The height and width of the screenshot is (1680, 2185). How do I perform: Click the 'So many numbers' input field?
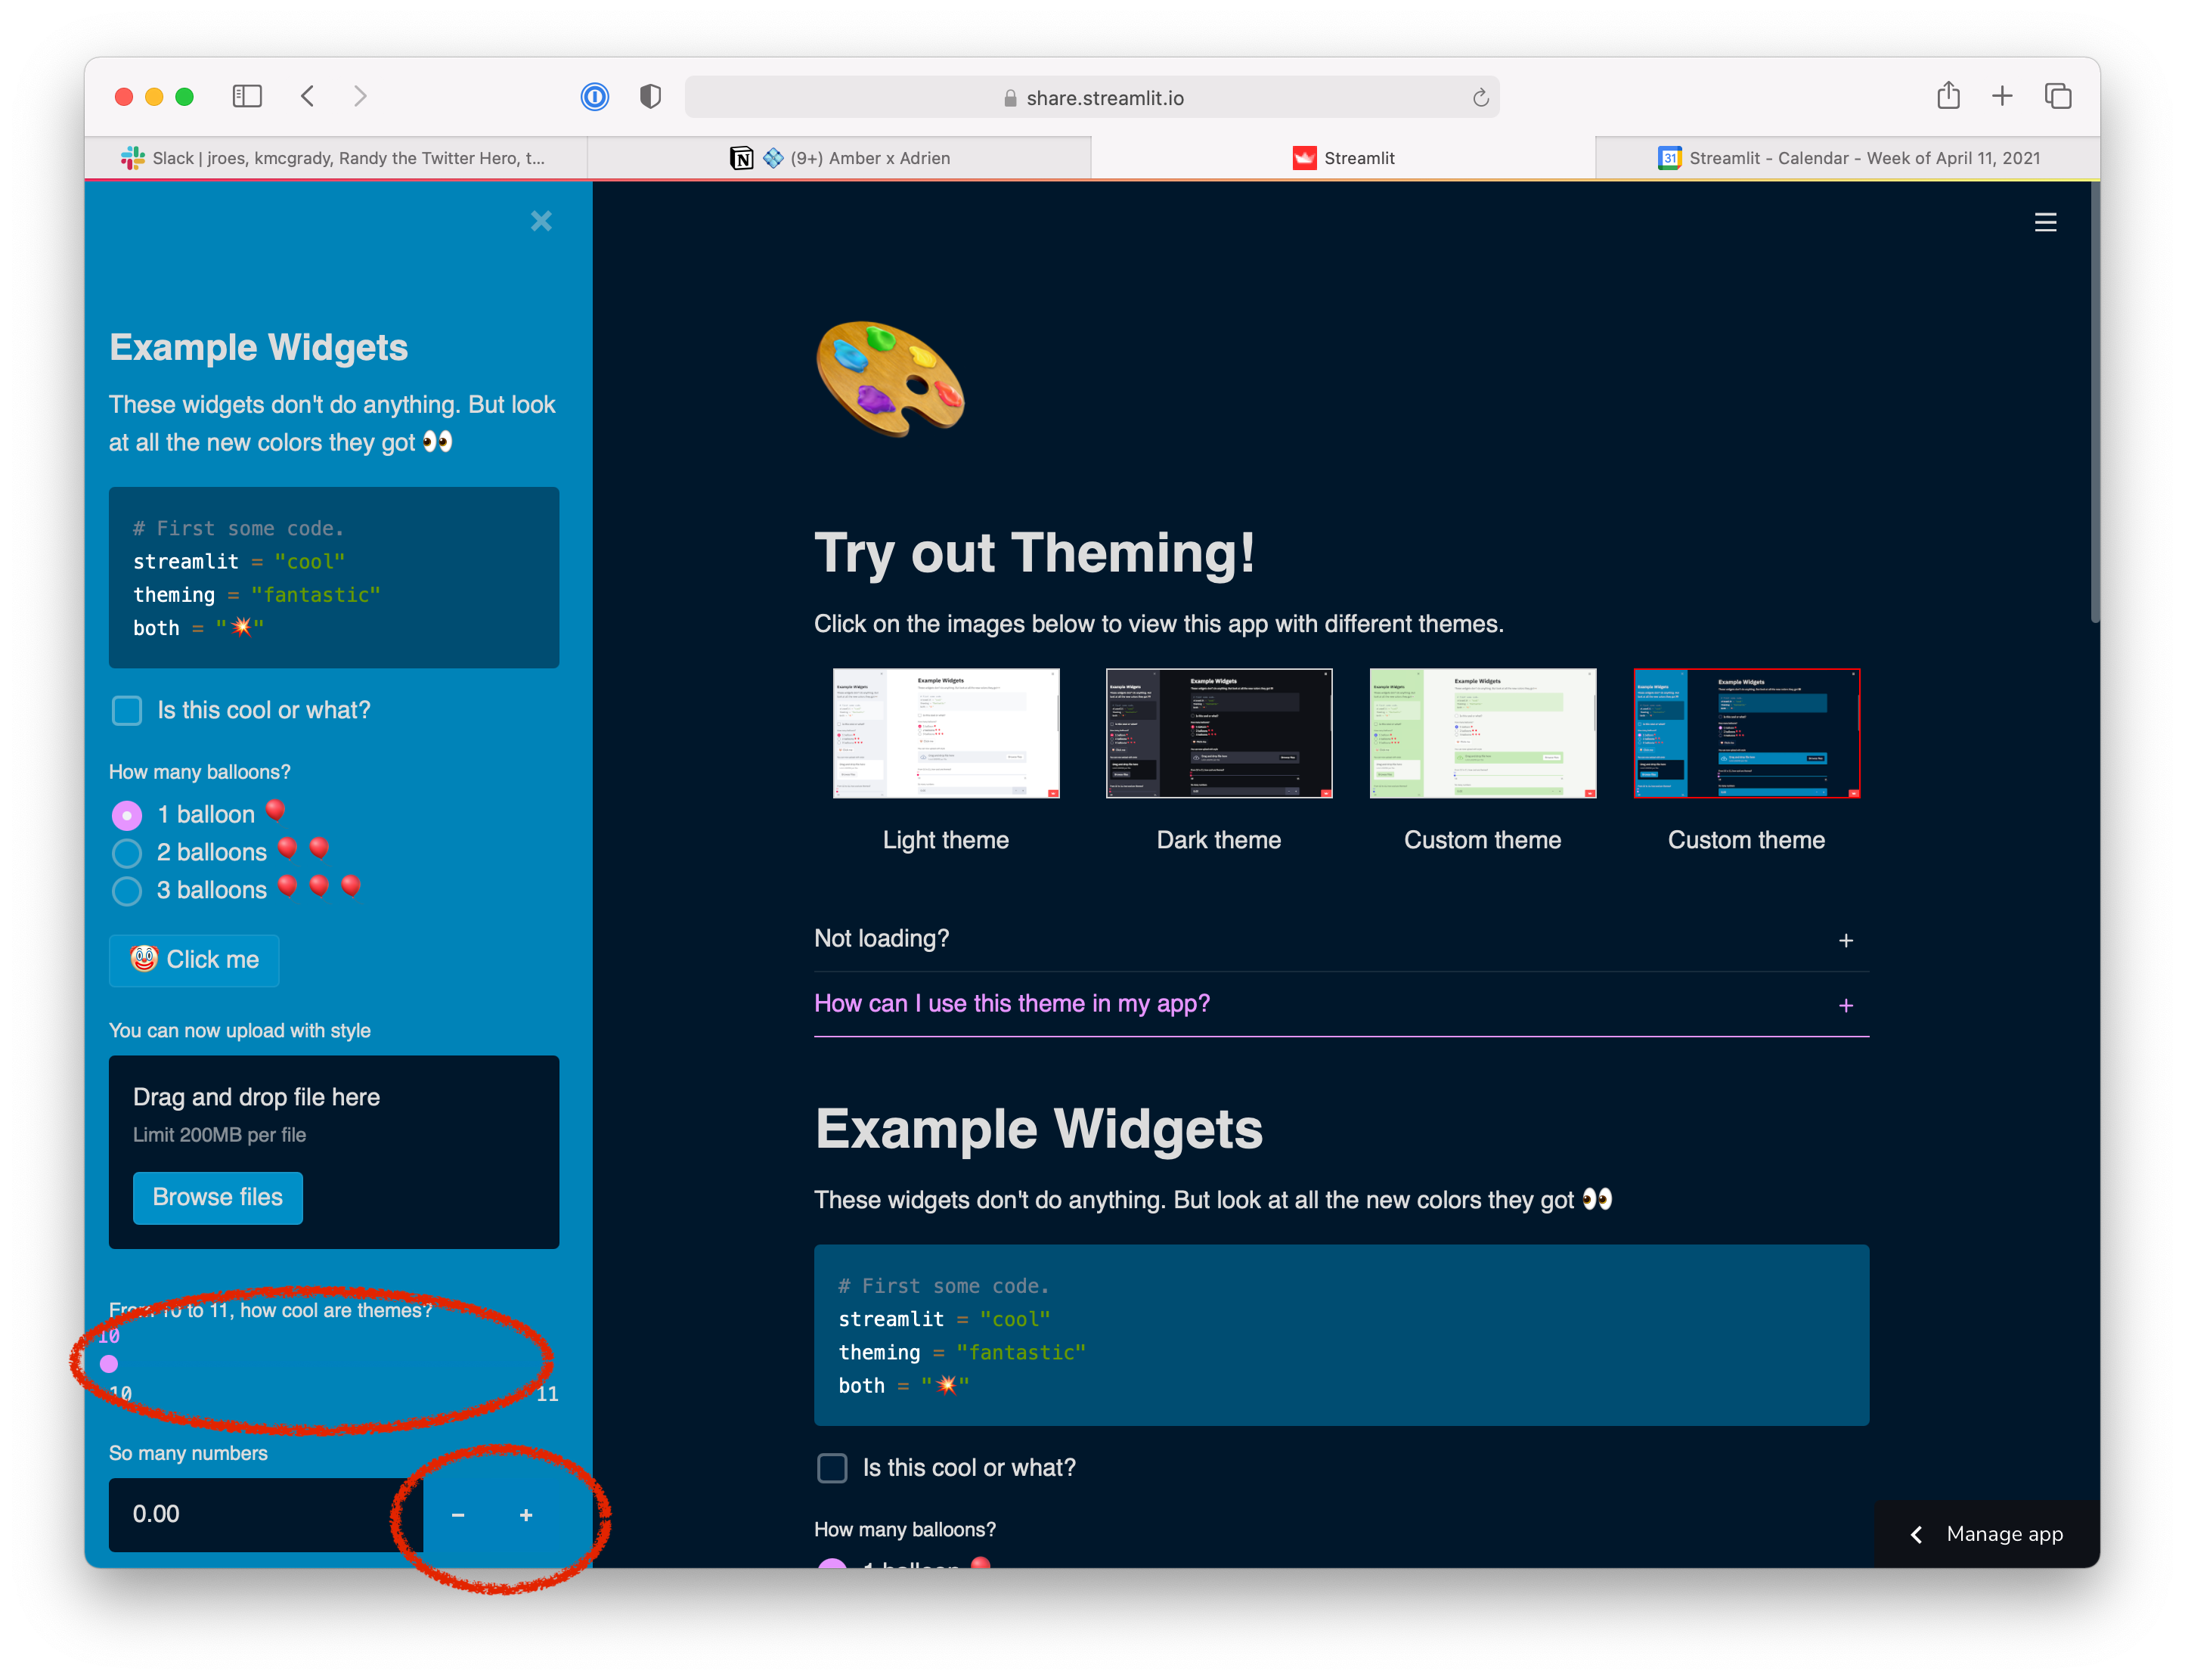(266, 1515)
